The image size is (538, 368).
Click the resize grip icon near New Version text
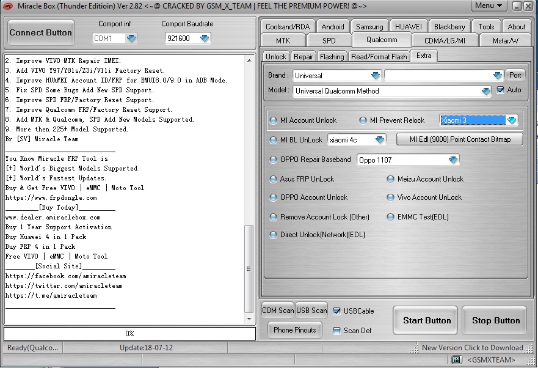pos(415,348)
